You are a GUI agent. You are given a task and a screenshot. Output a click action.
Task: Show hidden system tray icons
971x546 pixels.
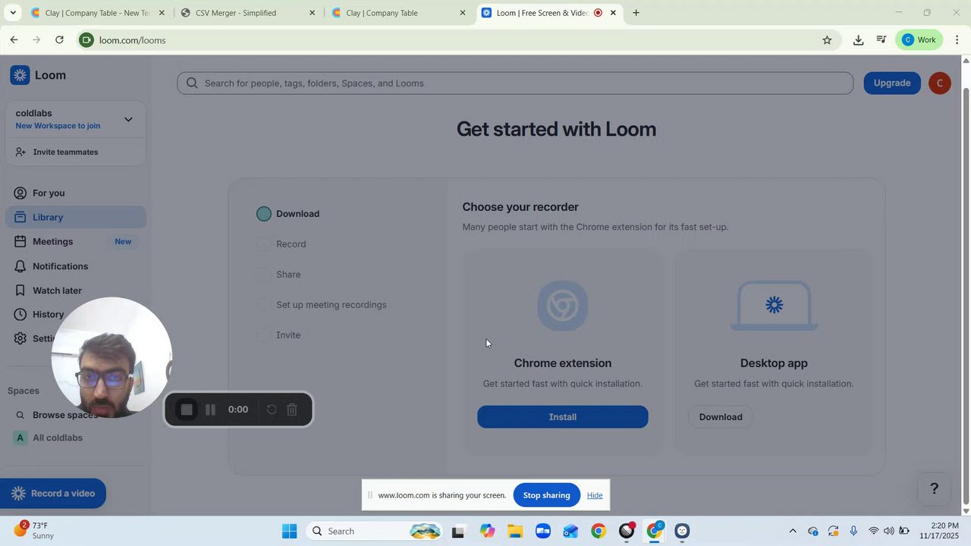[793, 531]
